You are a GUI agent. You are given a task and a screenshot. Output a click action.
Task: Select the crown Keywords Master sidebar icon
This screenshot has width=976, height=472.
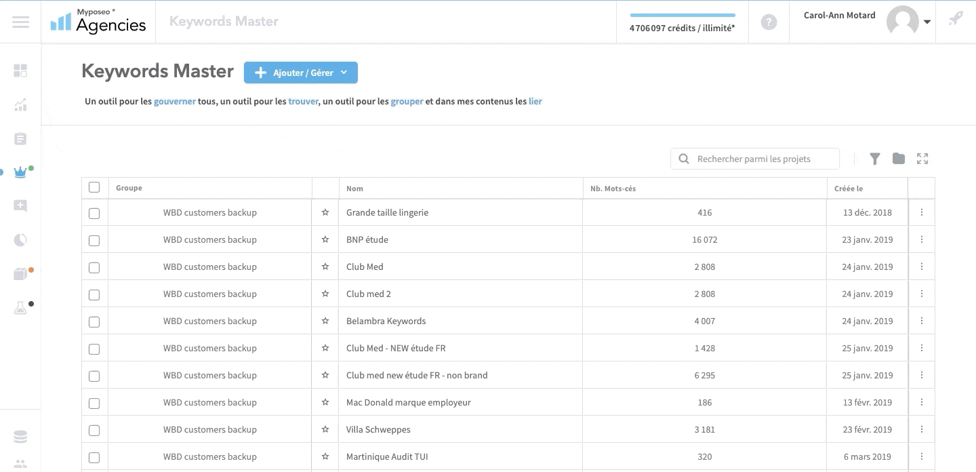point(20,172)
